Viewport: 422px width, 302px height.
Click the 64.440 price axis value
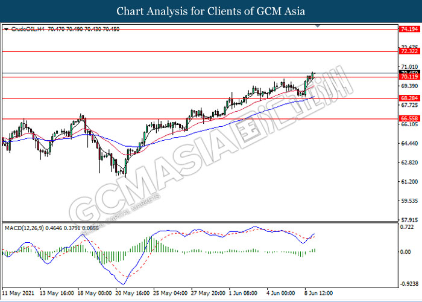click(409, 144)
